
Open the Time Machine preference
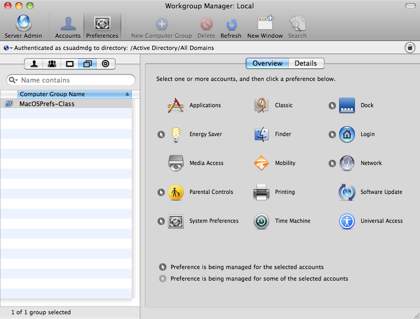tap(261, 221)
